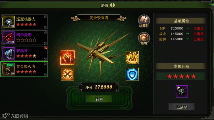Viewport: 214px width, 120px height.
Task: Select 黄金毁灭者 in the pet list
Action: coord(24,69)
